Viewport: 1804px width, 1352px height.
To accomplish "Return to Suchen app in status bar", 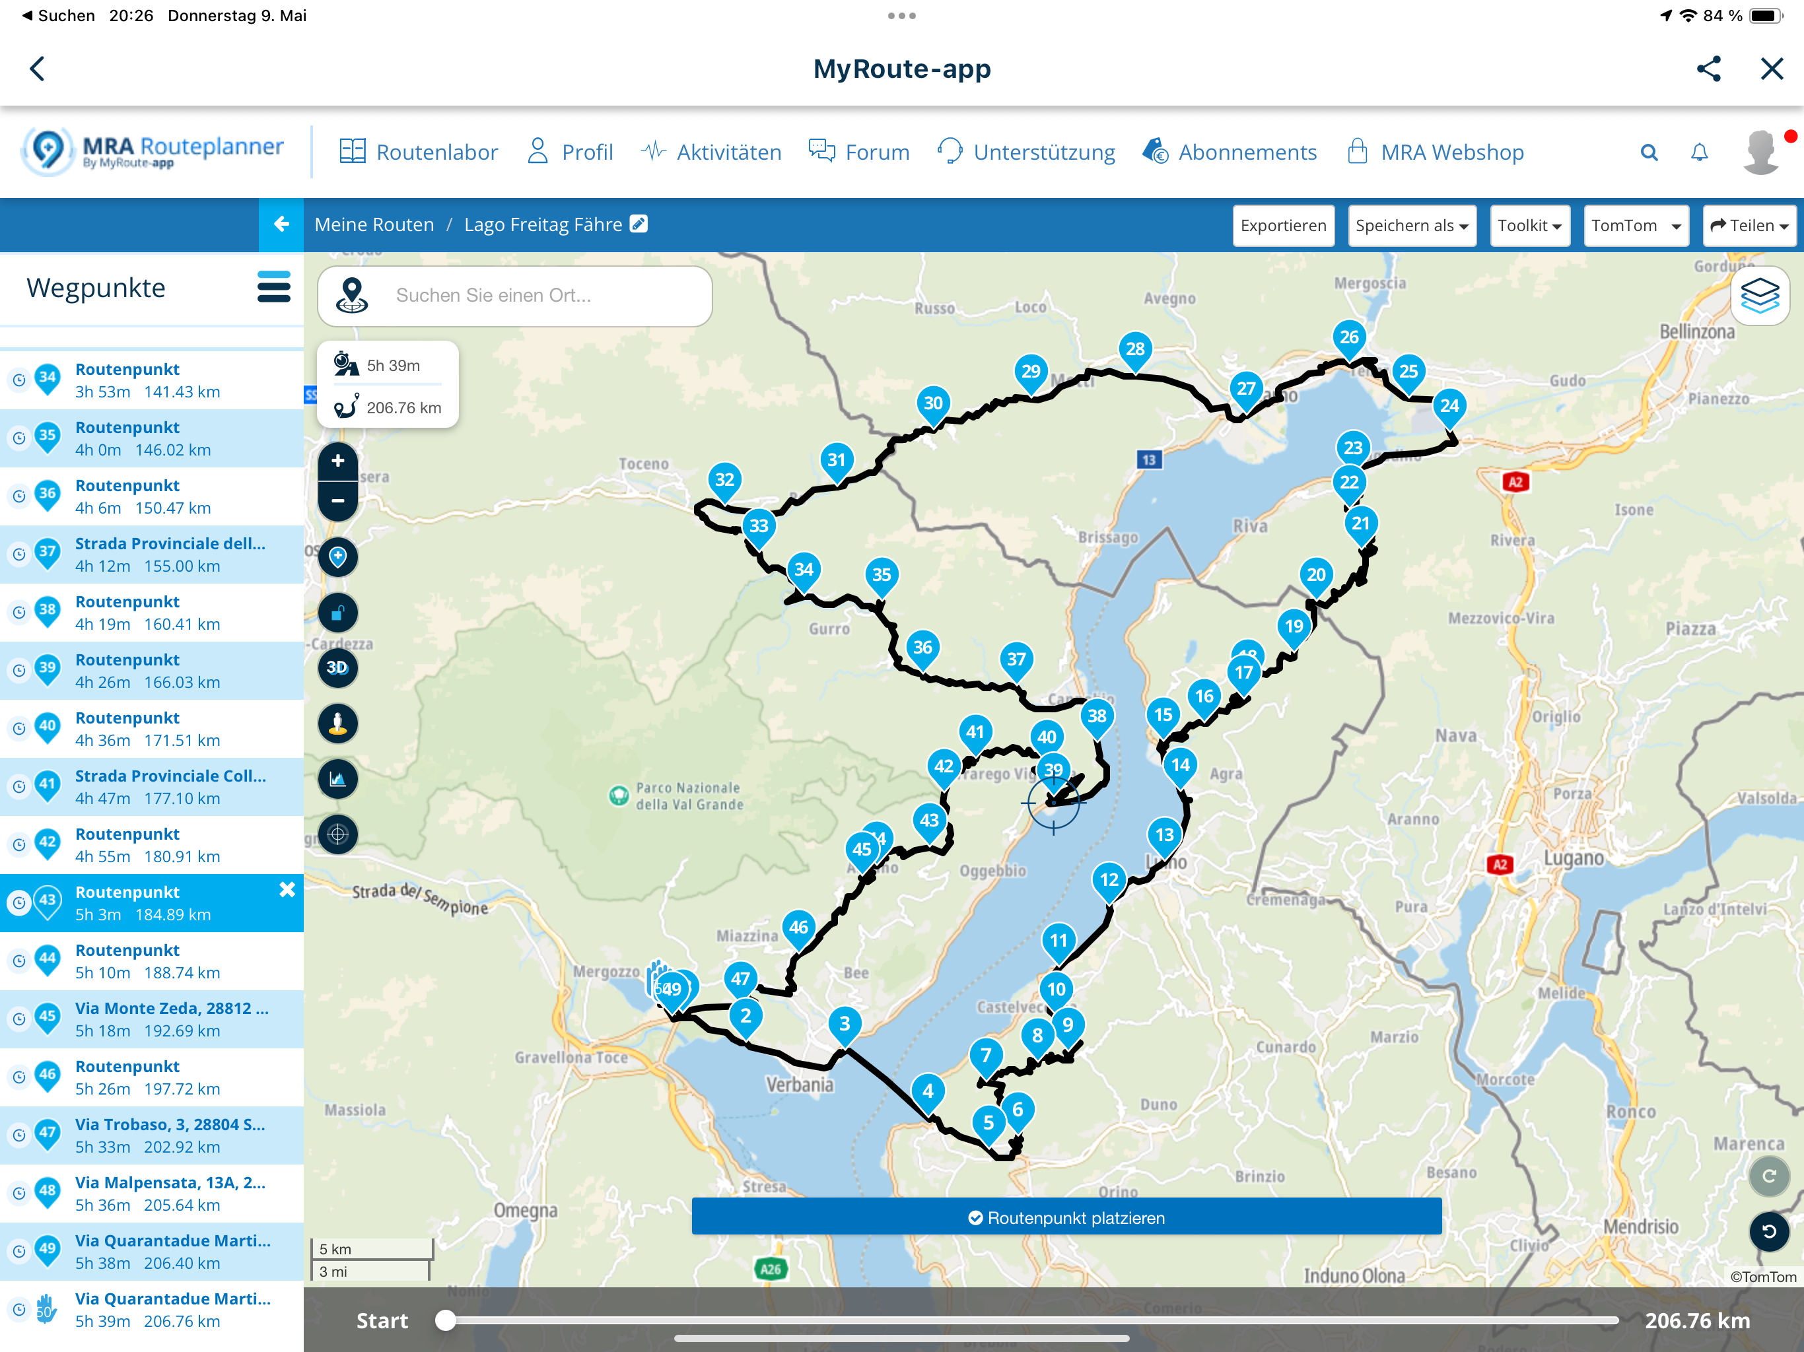I will tap(58, 15).
